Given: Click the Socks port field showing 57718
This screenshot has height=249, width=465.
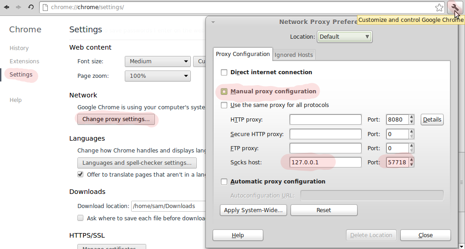Looking at the screenshot, I should [398, 162].
